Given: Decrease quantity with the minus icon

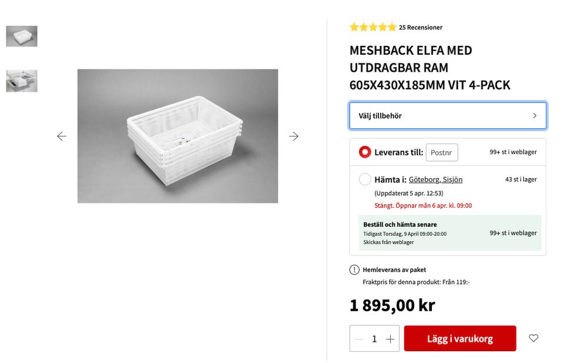Looking at the screenshot, I should point(358,338).
